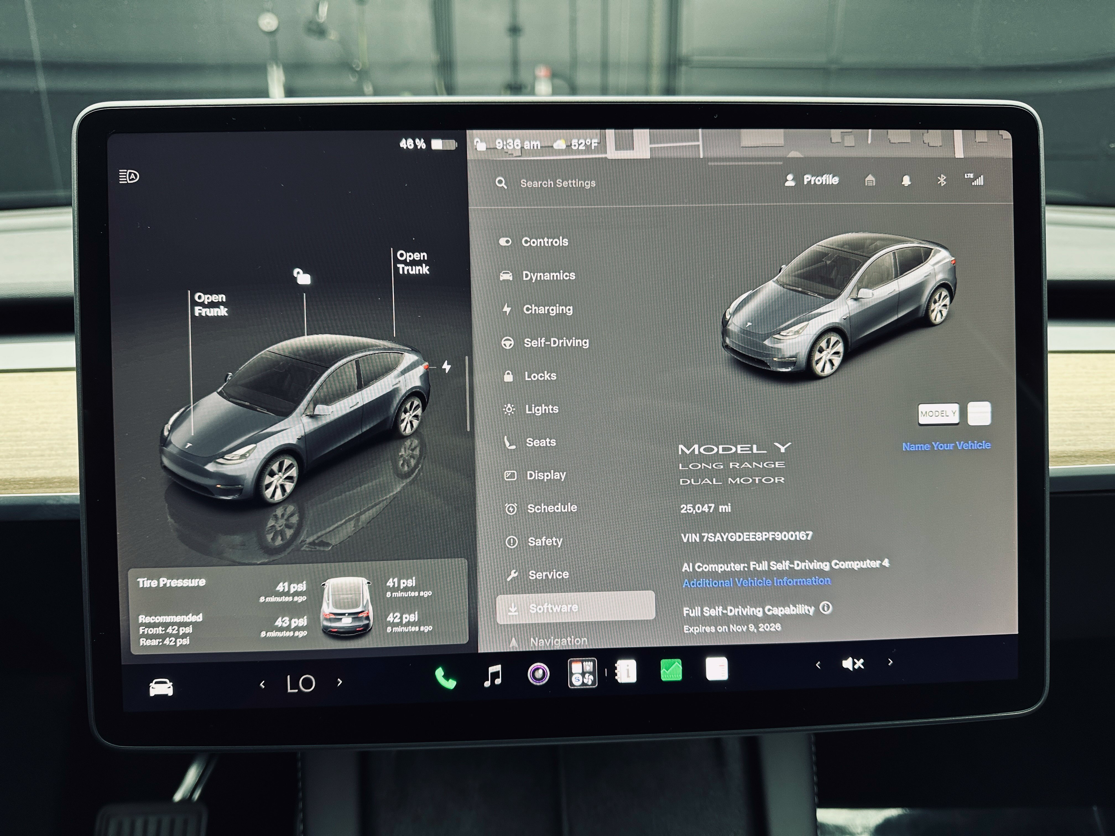Tap the Open Trunk button
The image size is (1115, 836).
tap(413, 262)
